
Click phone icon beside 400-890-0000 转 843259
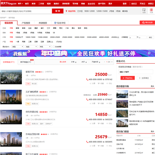(87, 119)
